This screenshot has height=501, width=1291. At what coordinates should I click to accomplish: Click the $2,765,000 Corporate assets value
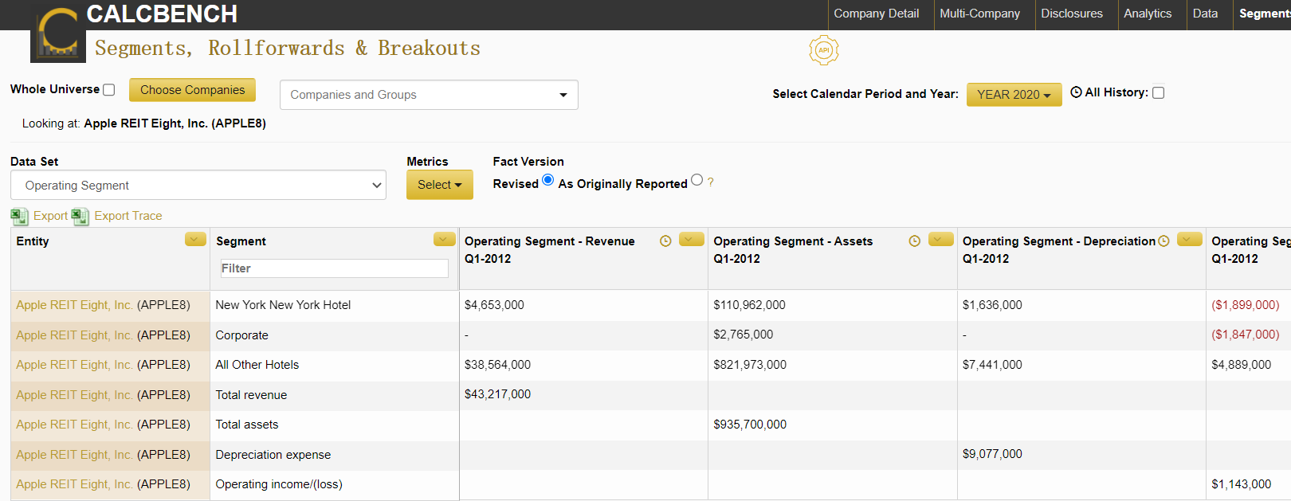coord(743,335)
